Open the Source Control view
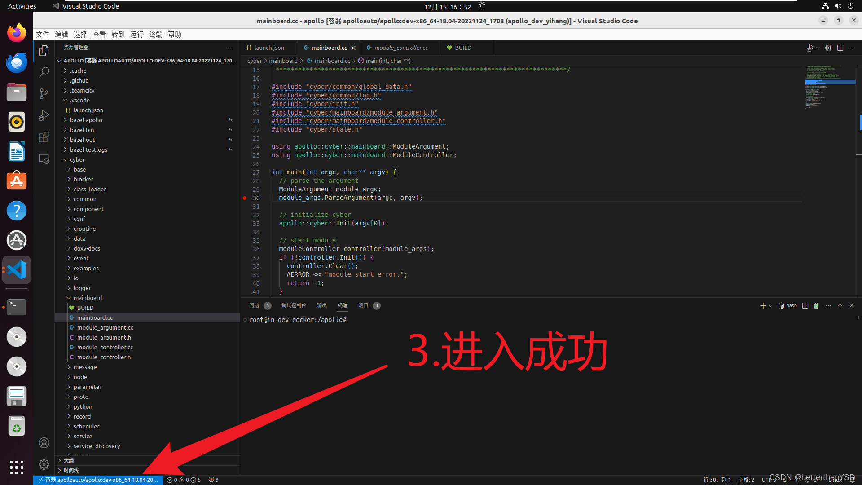The height and width of the screenshot is (485, 862). [x=44, y=93]
